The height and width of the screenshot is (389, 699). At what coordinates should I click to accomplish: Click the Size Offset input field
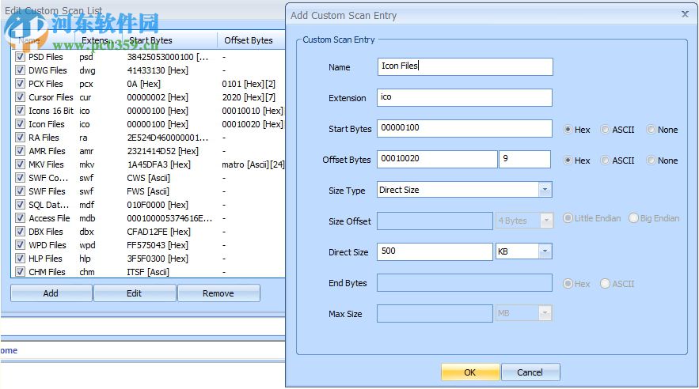(435, 221)
